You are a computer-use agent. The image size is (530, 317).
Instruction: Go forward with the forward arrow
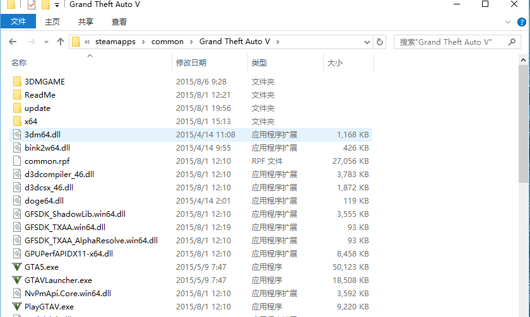pos(31,42)
